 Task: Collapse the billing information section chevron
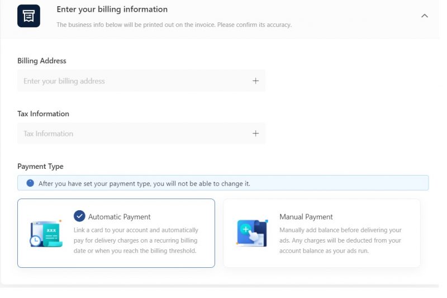(x=424, y=16)
